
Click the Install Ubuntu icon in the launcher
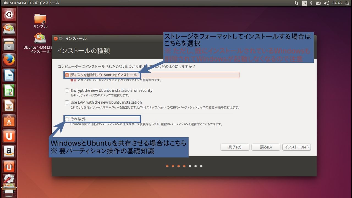[9, 29]
